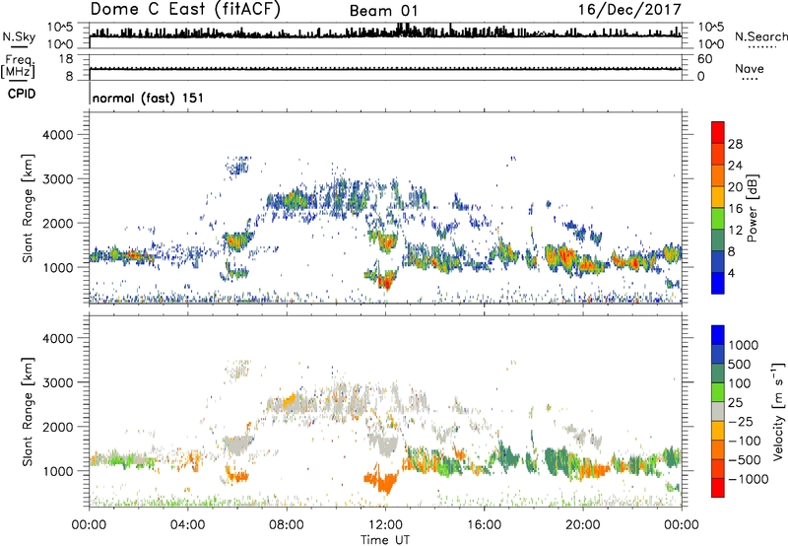The width and height of the screenshot is (788, 546).
Task: Click the orange velocity patch near 12:00 below 1000 km
Action: [384, 482]
